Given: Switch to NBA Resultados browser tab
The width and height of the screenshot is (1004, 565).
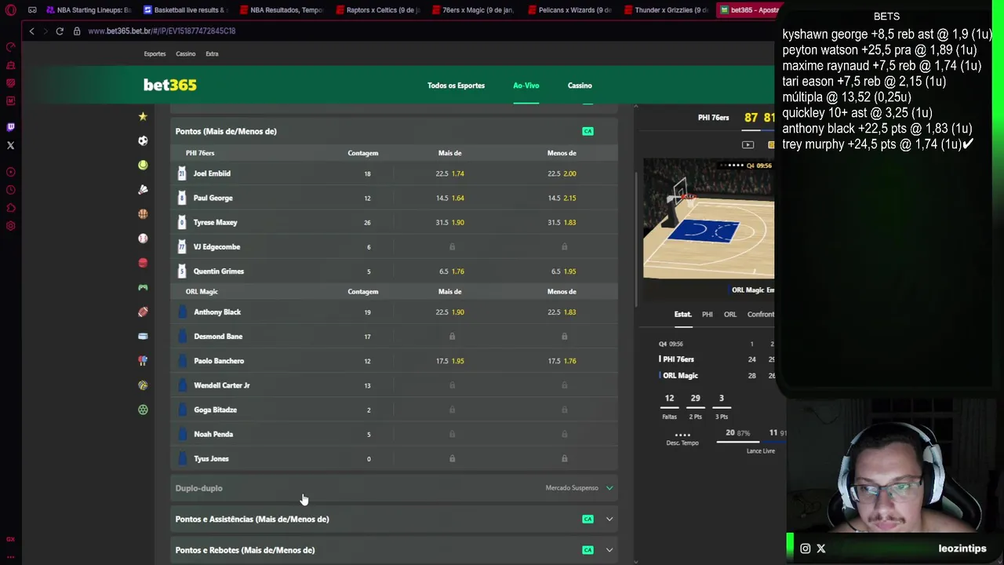Looking at the screenshot, I should 282,10.
